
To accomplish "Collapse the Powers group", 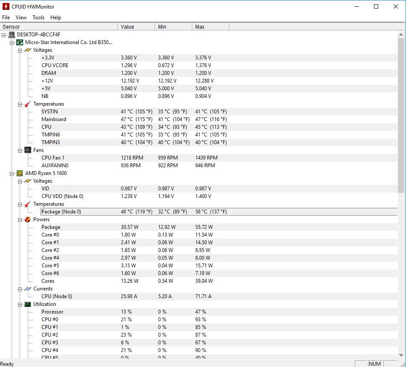I will (x=20, y=220).
